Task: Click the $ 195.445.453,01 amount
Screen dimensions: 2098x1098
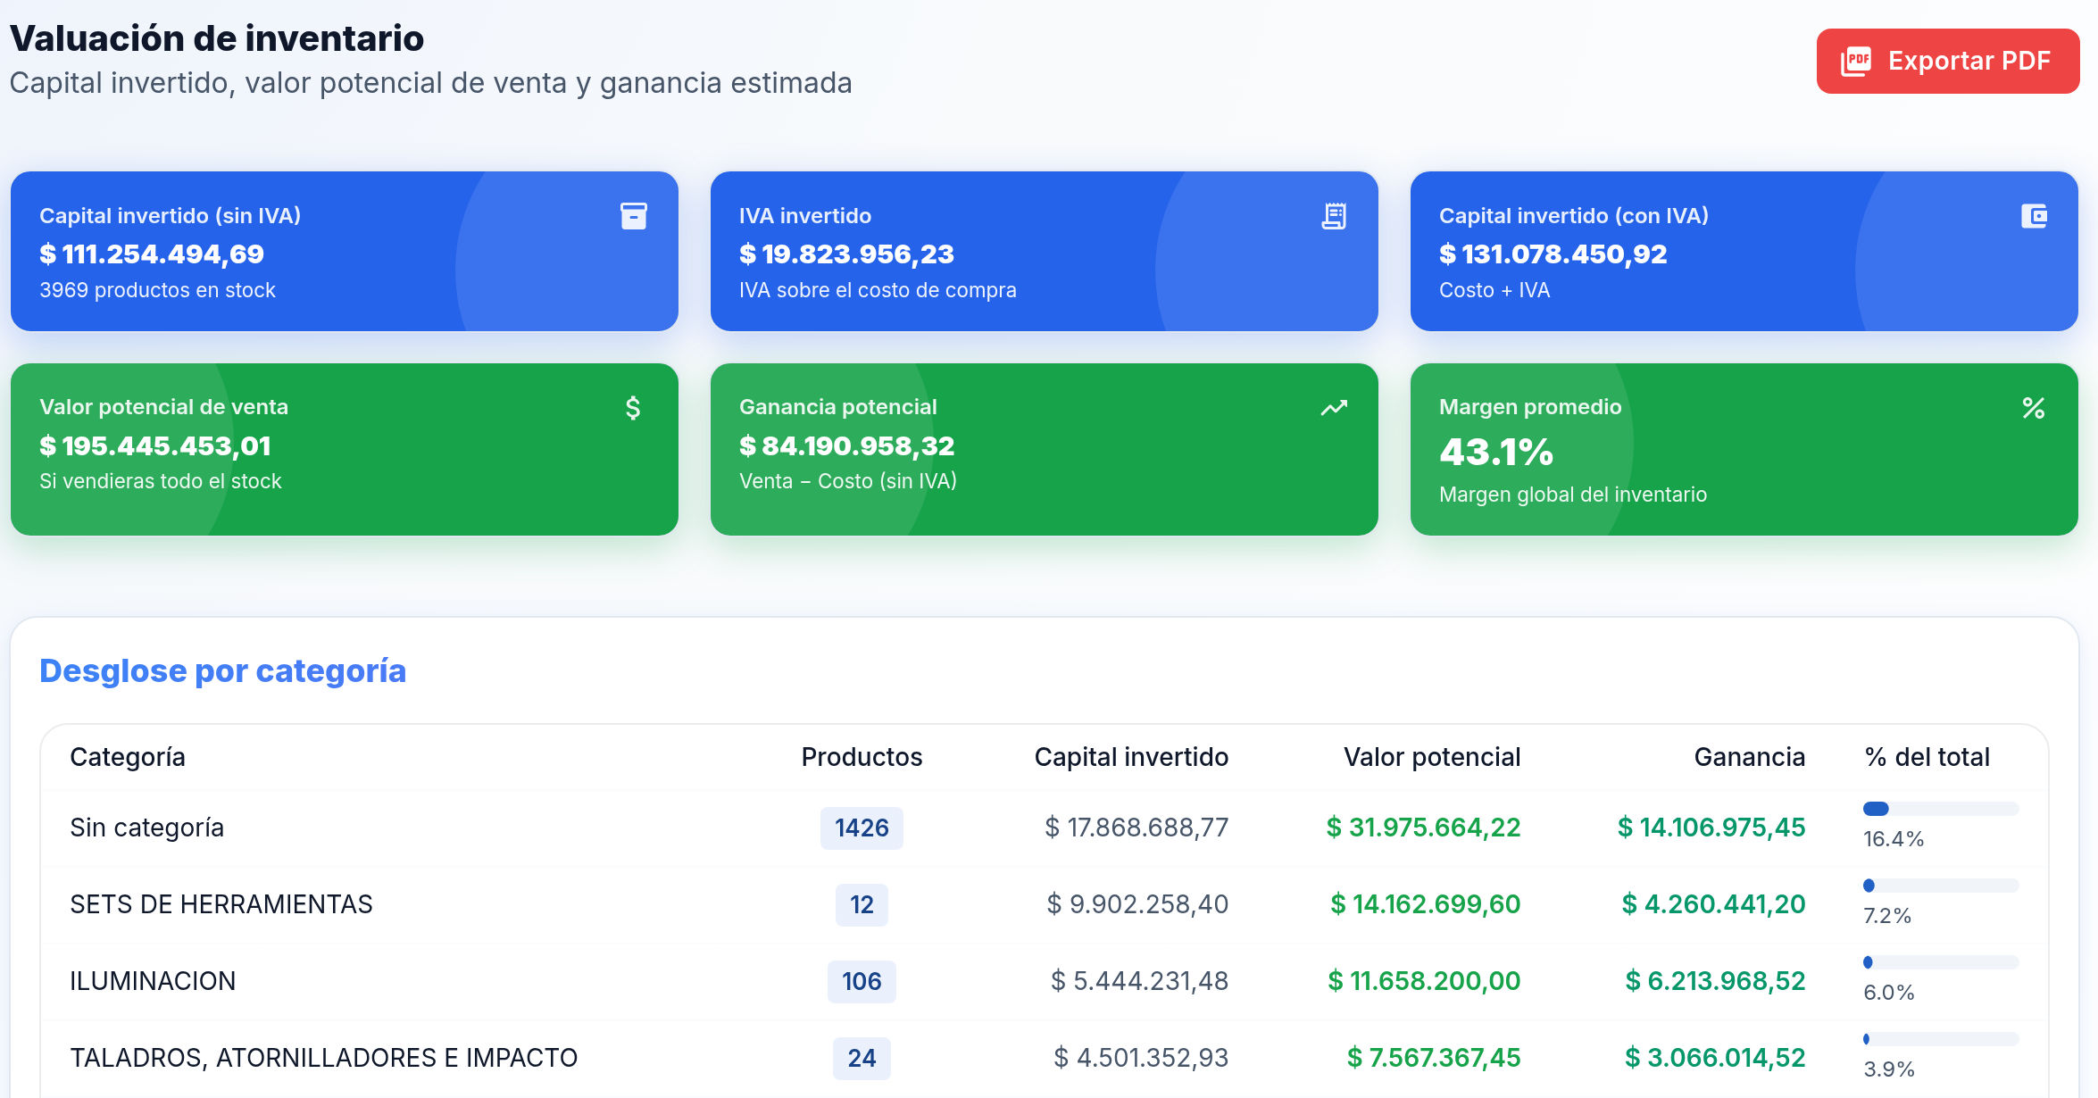Action: [155, 445]
